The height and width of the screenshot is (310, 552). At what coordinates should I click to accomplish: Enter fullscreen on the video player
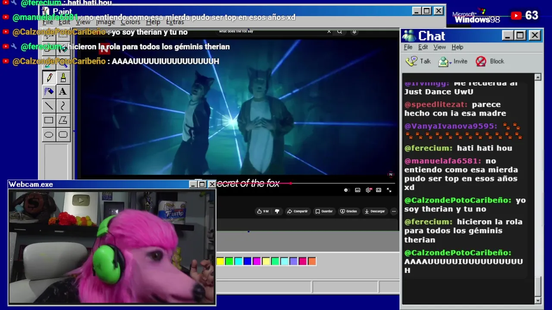click(389, 190)
